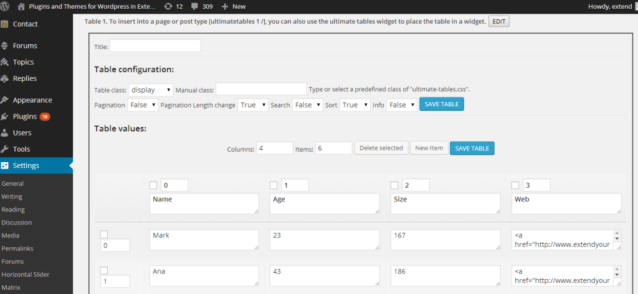Open Pagination False dropdown

(143, 105)
